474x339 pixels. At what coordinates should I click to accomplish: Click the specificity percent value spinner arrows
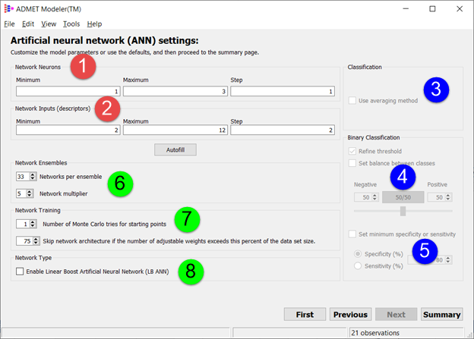(448, 259)
